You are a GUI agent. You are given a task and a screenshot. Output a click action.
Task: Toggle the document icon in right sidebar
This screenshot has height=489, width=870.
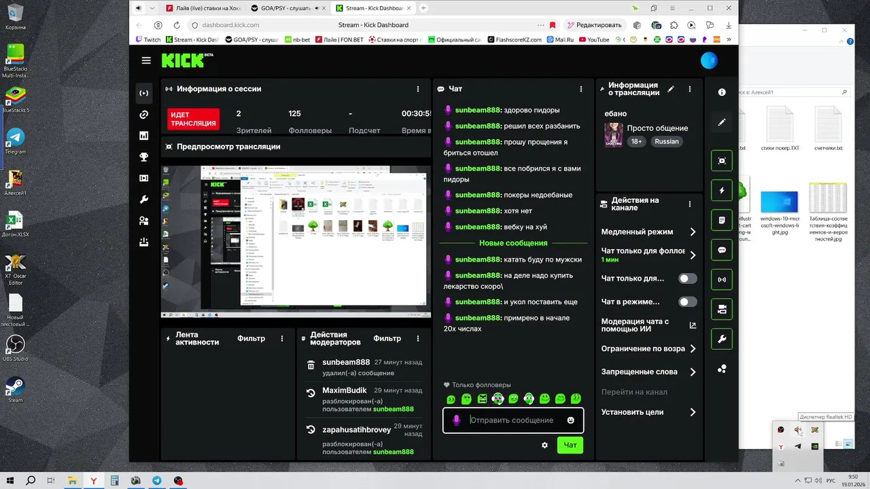722,220
